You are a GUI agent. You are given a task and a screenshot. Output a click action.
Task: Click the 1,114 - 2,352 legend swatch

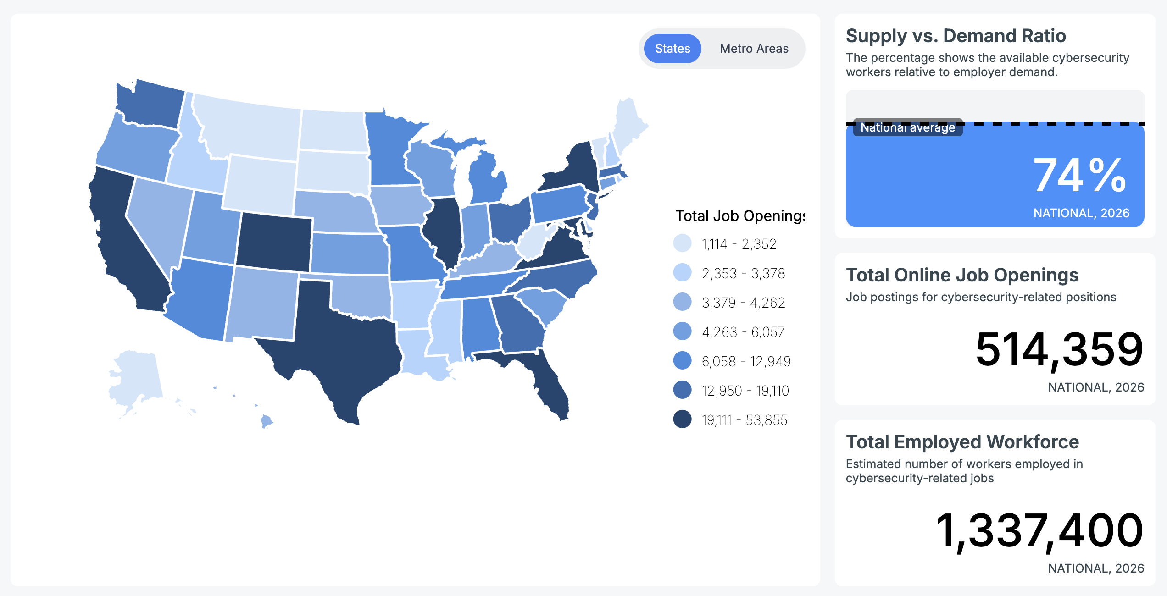[682, 243]
